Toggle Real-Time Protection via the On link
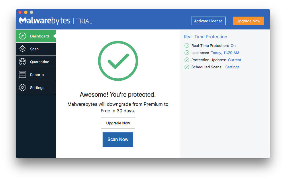Screen dimensions: 286x181 (233, 45)
